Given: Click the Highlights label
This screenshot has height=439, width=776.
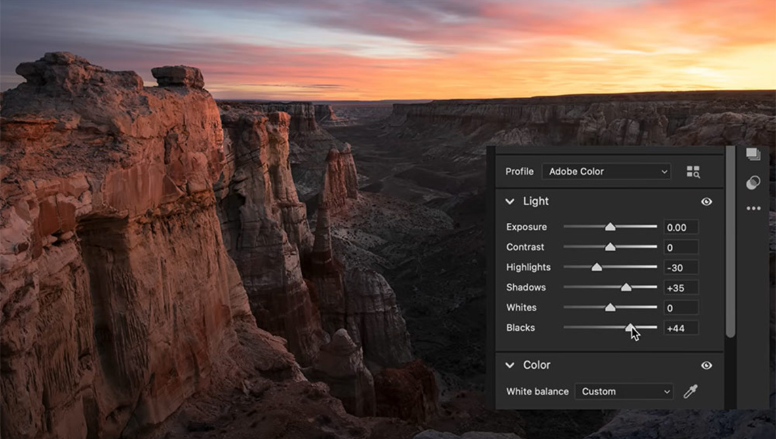Looking at the screenshot, I should pos(528,267).
